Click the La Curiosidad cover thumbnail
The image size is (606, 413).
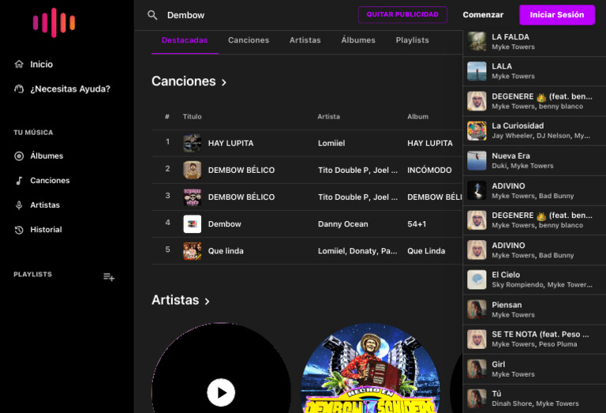click(477, 131)
